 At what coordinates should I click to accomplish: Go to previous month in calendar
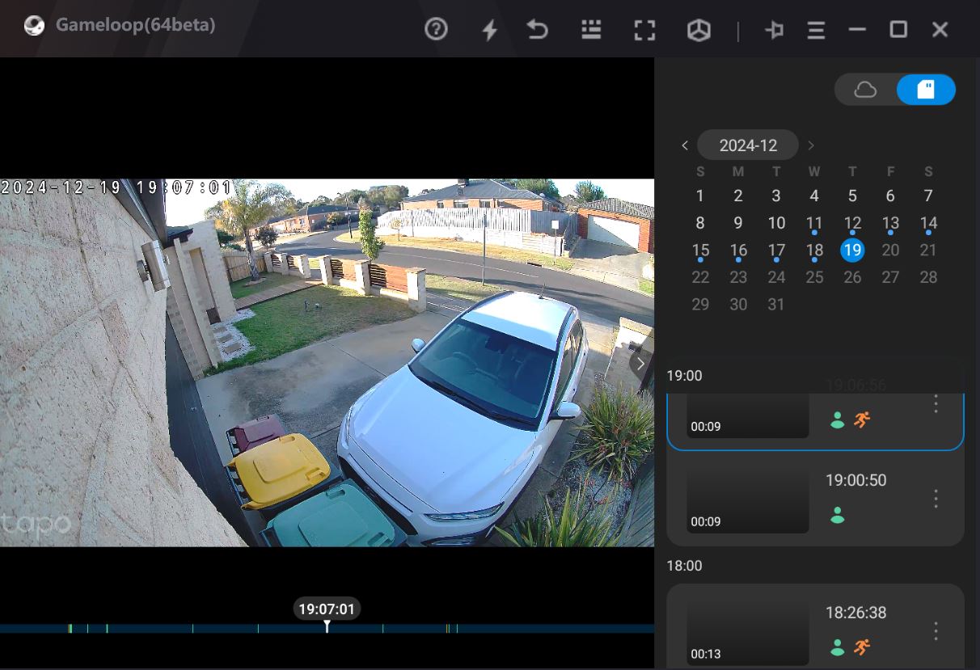685,145
